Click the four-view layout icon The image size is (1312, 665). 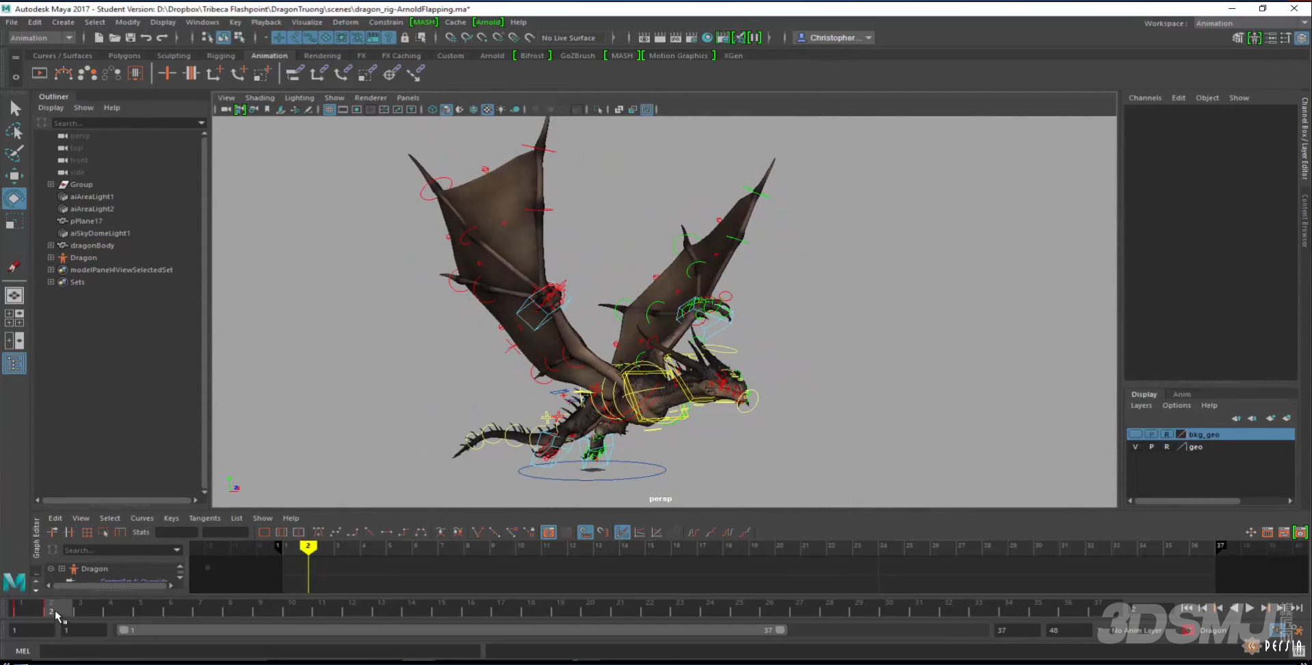[14, 318]
